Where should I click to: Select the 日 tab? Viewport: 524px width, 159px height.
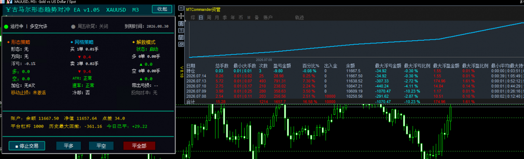[x=201, y=18]
